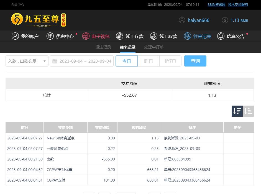Viewport: 261px width, 194px height.
Task: Click the e-wallet icon in navigation
Action: click(x=86, y=36)
